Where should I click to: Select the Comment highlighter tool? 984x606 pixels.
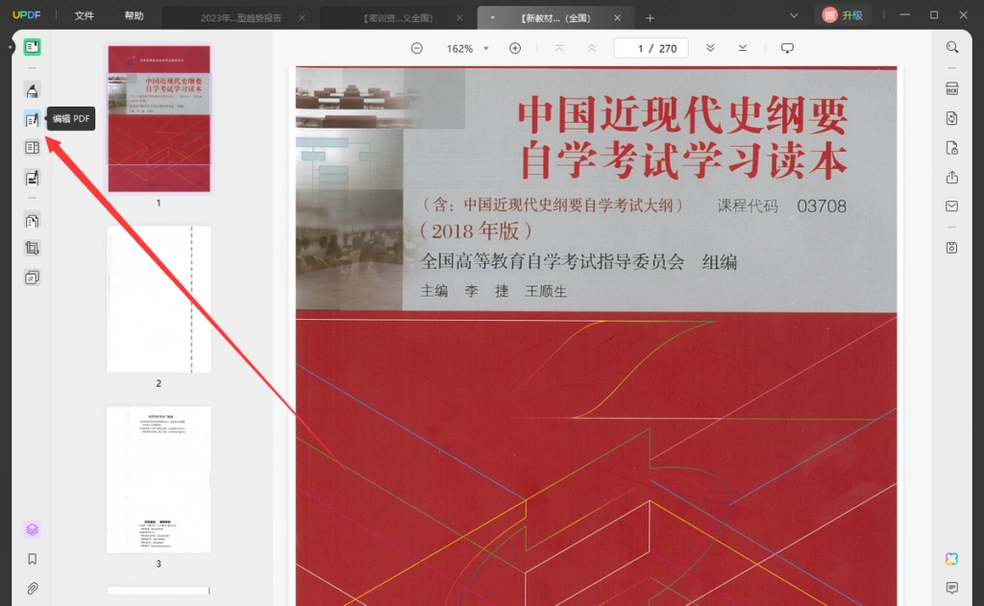[x=32, y=90]
